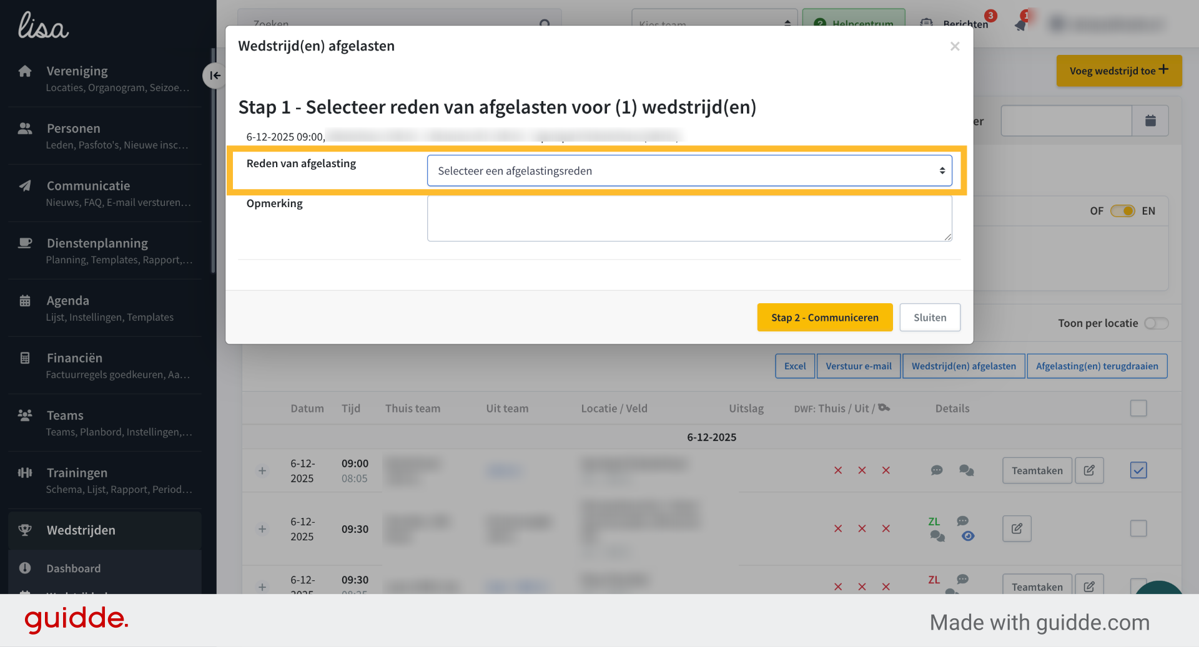
Task: Click the Uitslag column header
Action: pyautogui.click(x=746, y=409)
